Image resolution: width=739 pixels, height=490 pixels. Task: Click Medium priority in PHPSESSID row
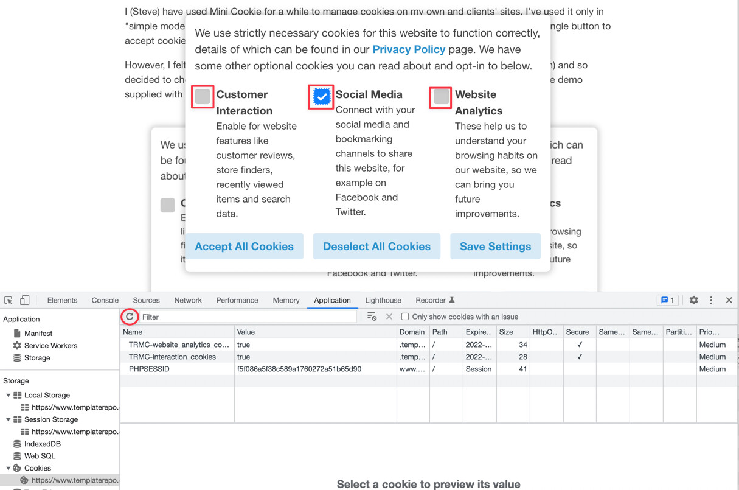[x=712, y=369]
